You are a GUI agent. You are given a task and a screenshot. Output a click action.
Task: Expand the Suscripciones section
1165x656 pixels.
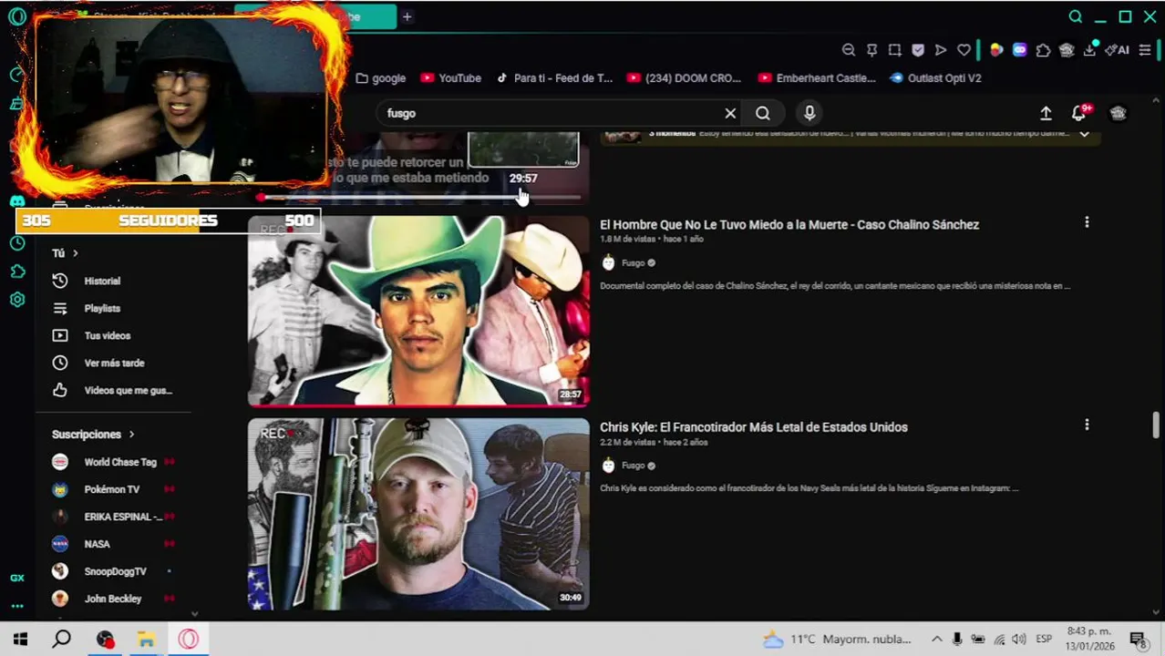(93, 435)
